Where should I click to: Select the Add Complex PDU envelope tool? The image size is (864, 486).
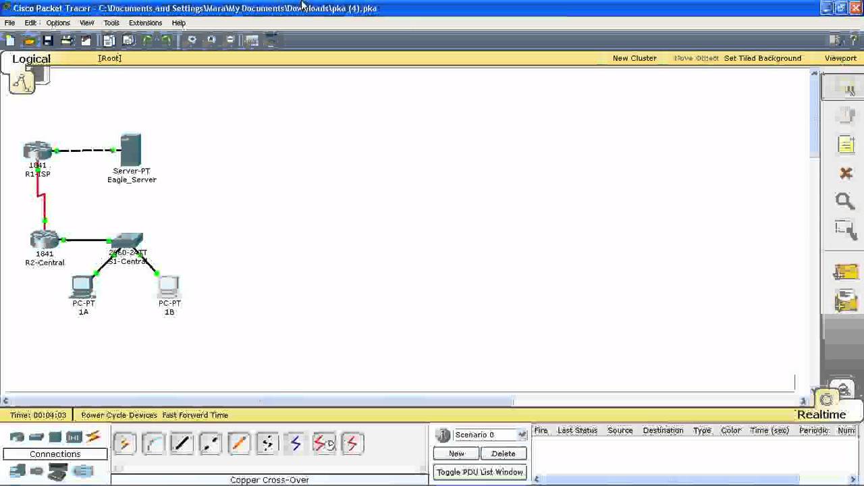[846, 300]
